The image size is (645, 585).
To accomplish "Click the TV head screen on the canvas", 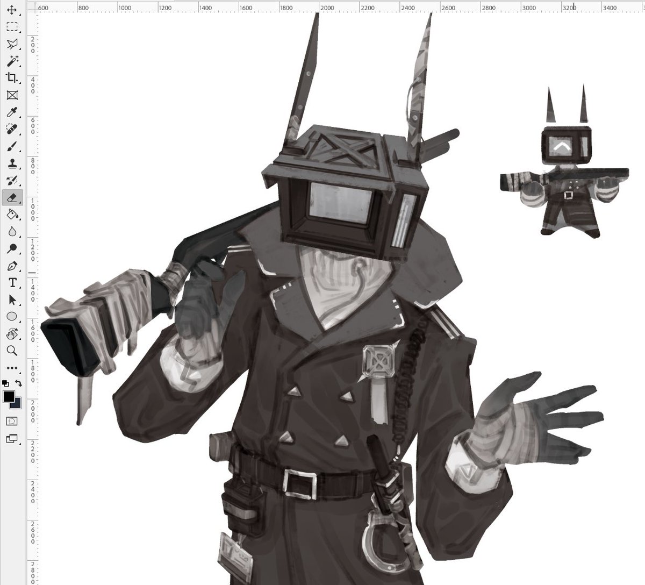I will pyautogui.click(x=338, y=202).
